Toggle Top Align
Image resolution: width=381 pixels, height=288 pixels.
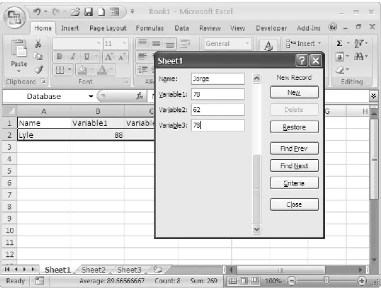pyautogui.click(x=143, y=44)
